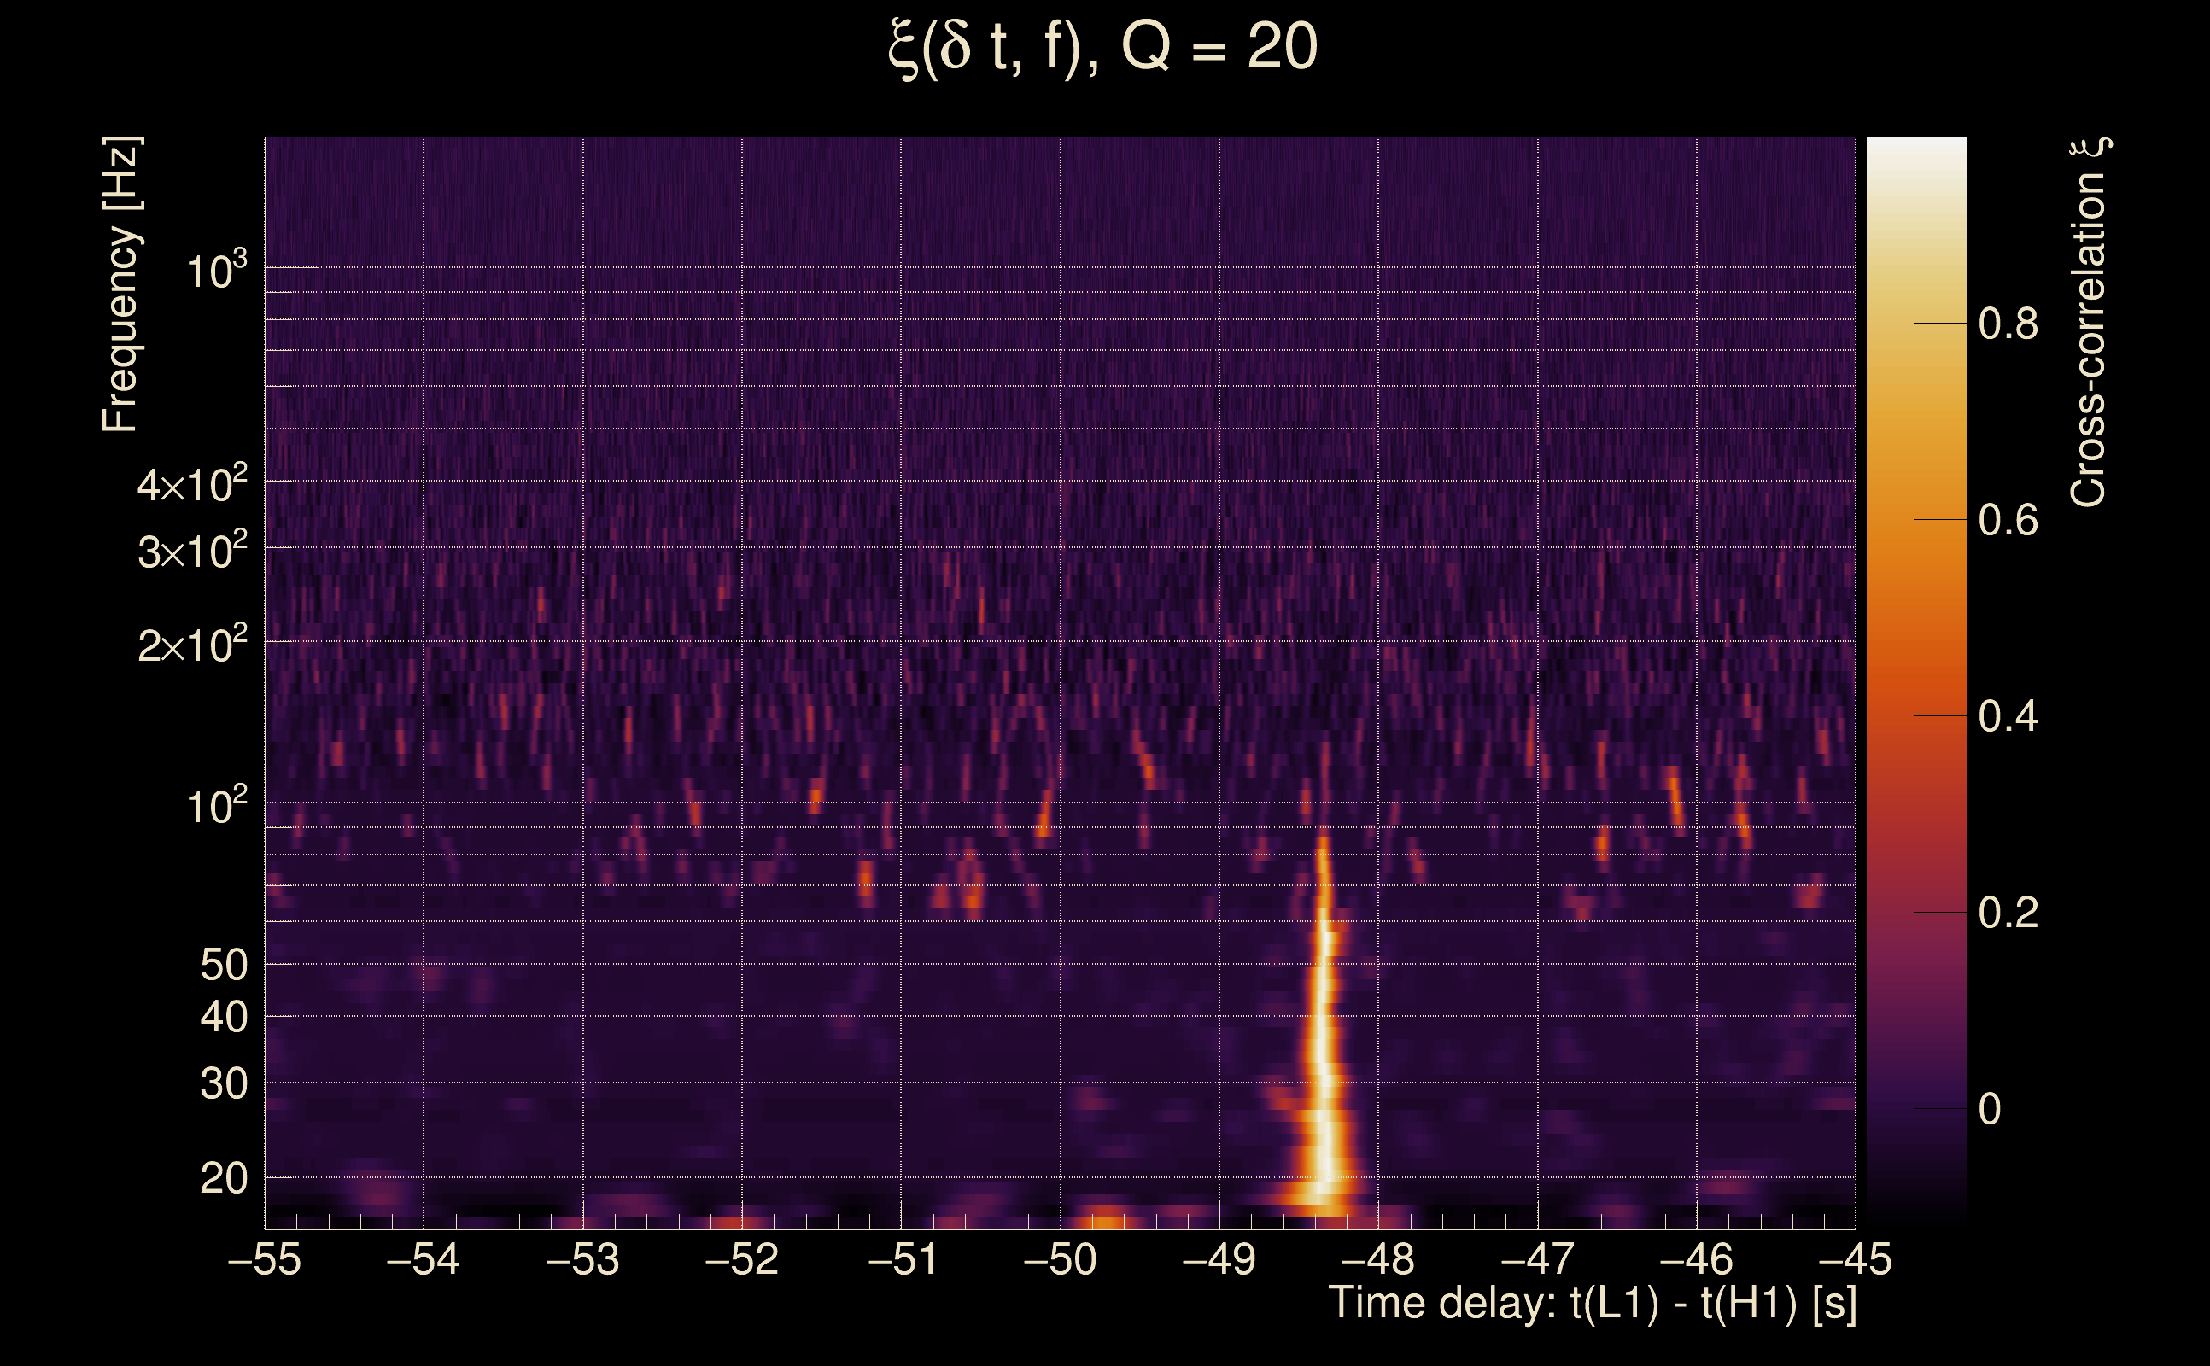Click the 10³ frequency tick label
The image size is (2210, 1366).
[x=216, y=271]
